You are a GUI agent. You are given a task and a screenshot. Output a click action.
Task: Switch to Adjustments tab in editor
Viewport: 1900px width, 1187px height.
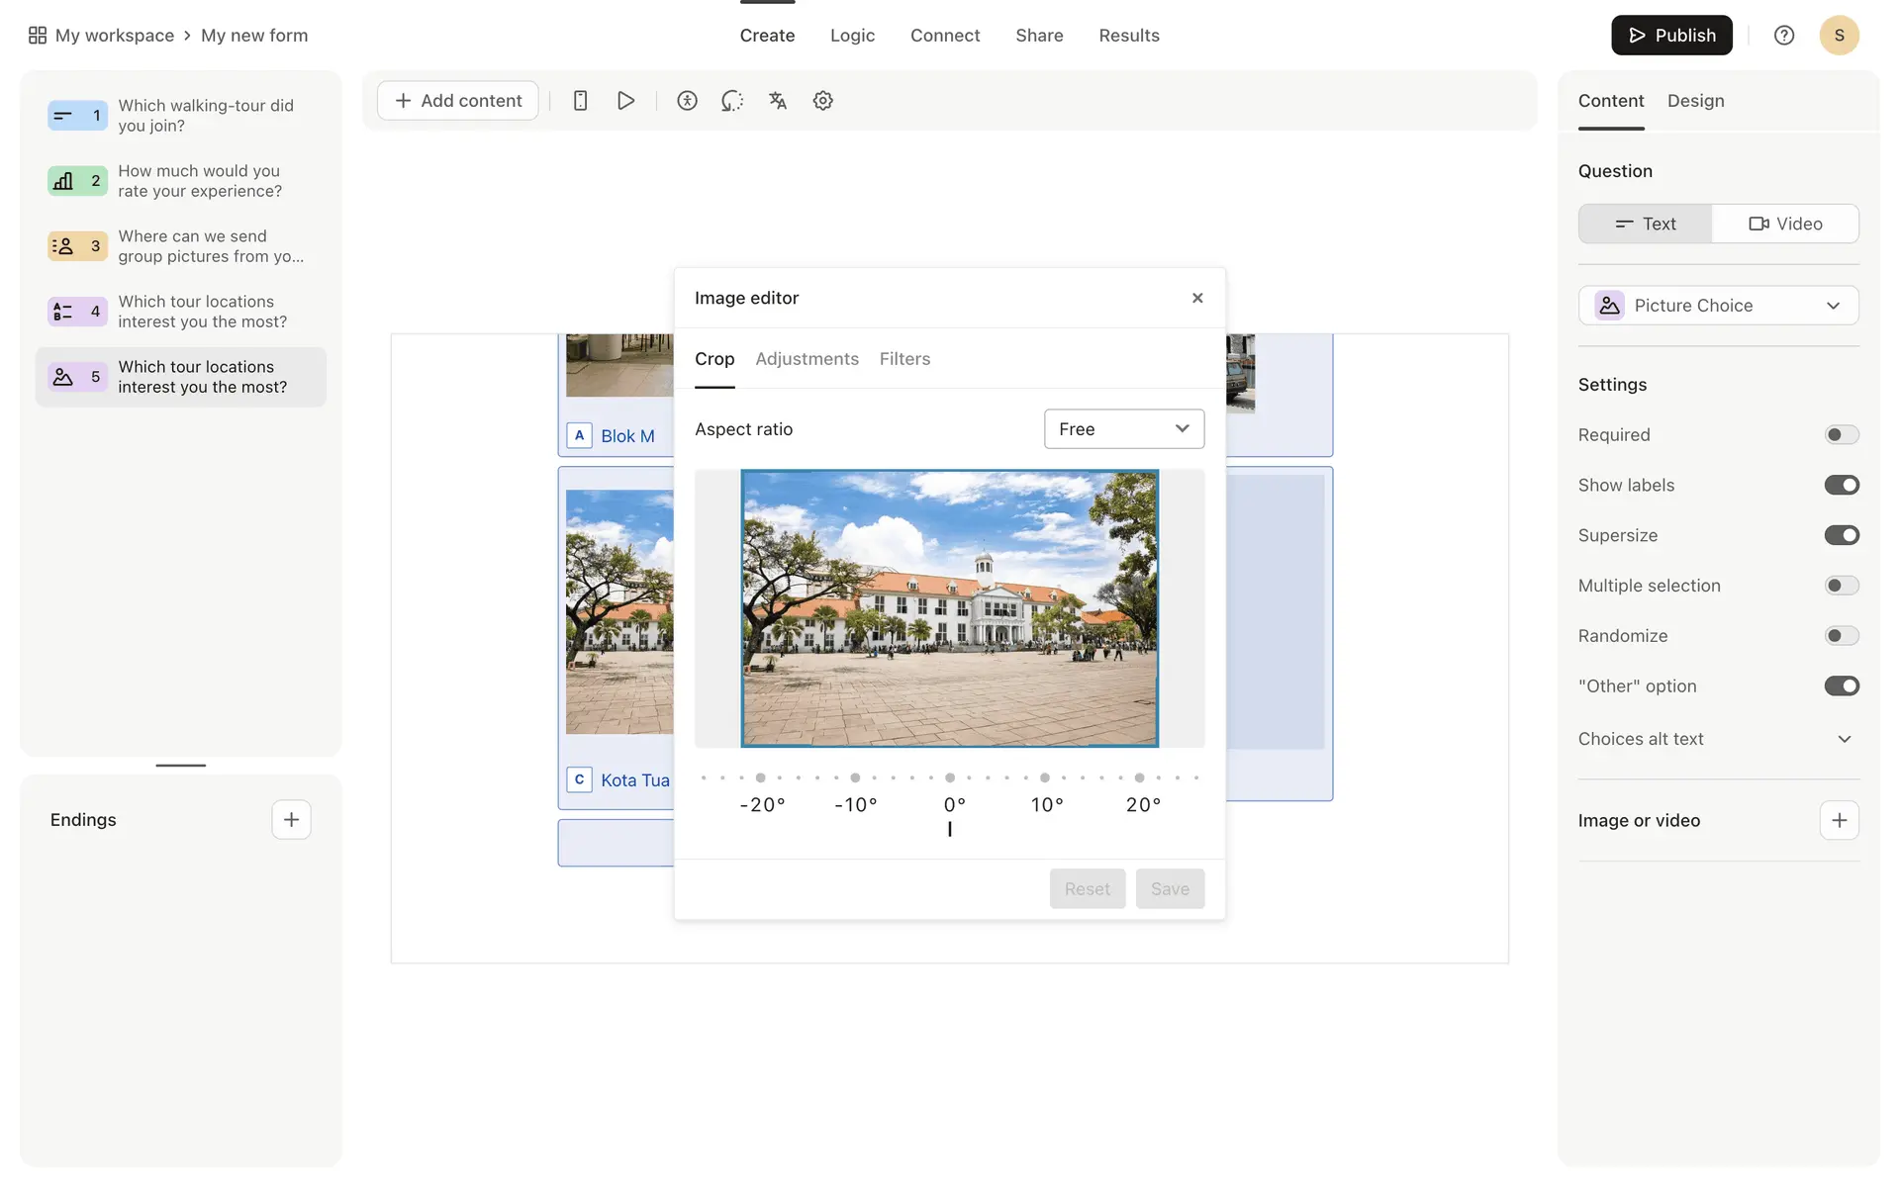[x=807, y=359]
